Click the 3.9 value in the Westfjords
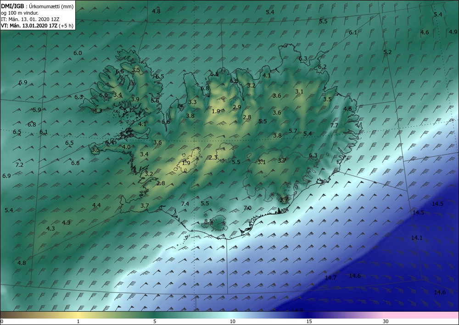 (135, 99)
